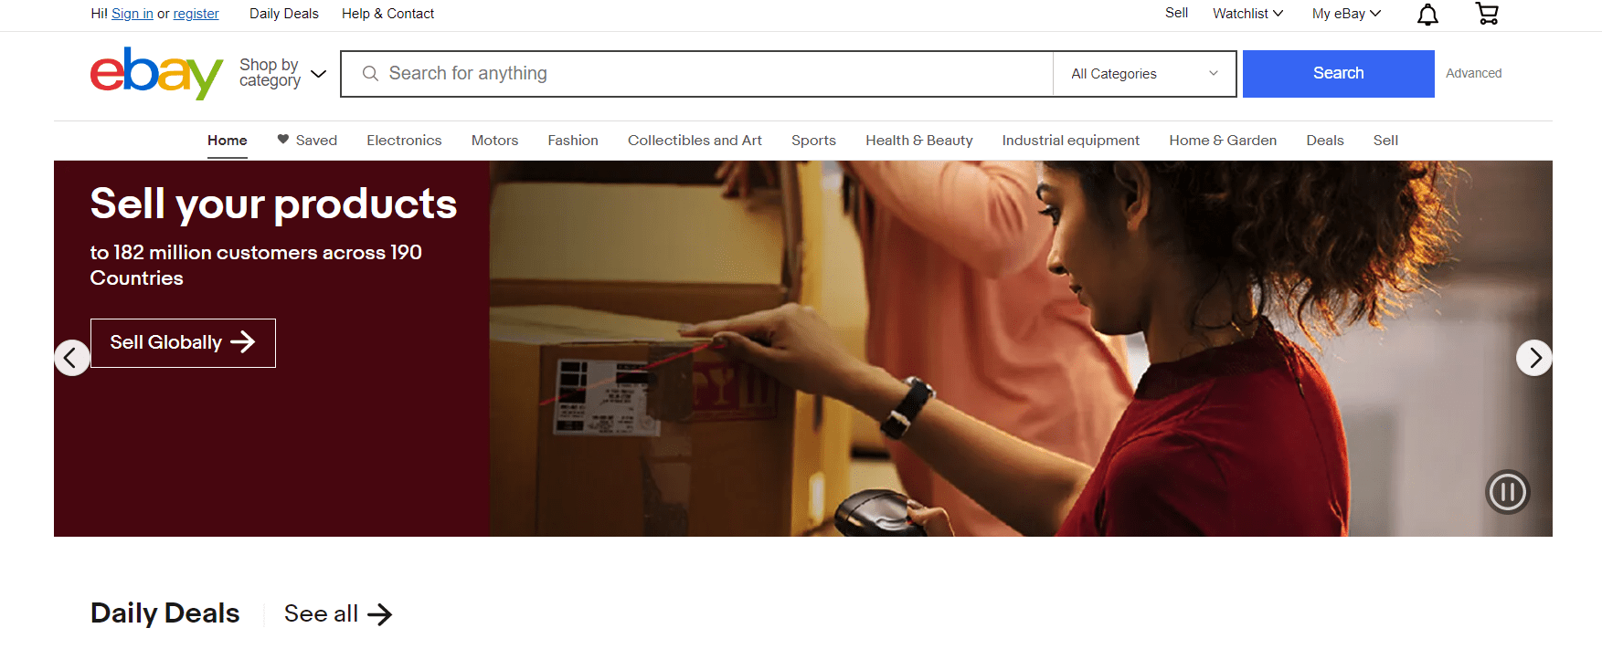The width and height of the screenshot is (1602, 649).
Task: Open the notifications bell icon
Action: (1427, 14)
